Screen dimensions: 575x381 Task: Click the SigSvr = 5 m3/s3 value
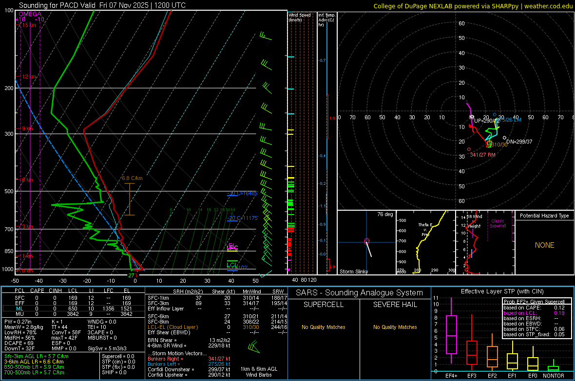107,348
